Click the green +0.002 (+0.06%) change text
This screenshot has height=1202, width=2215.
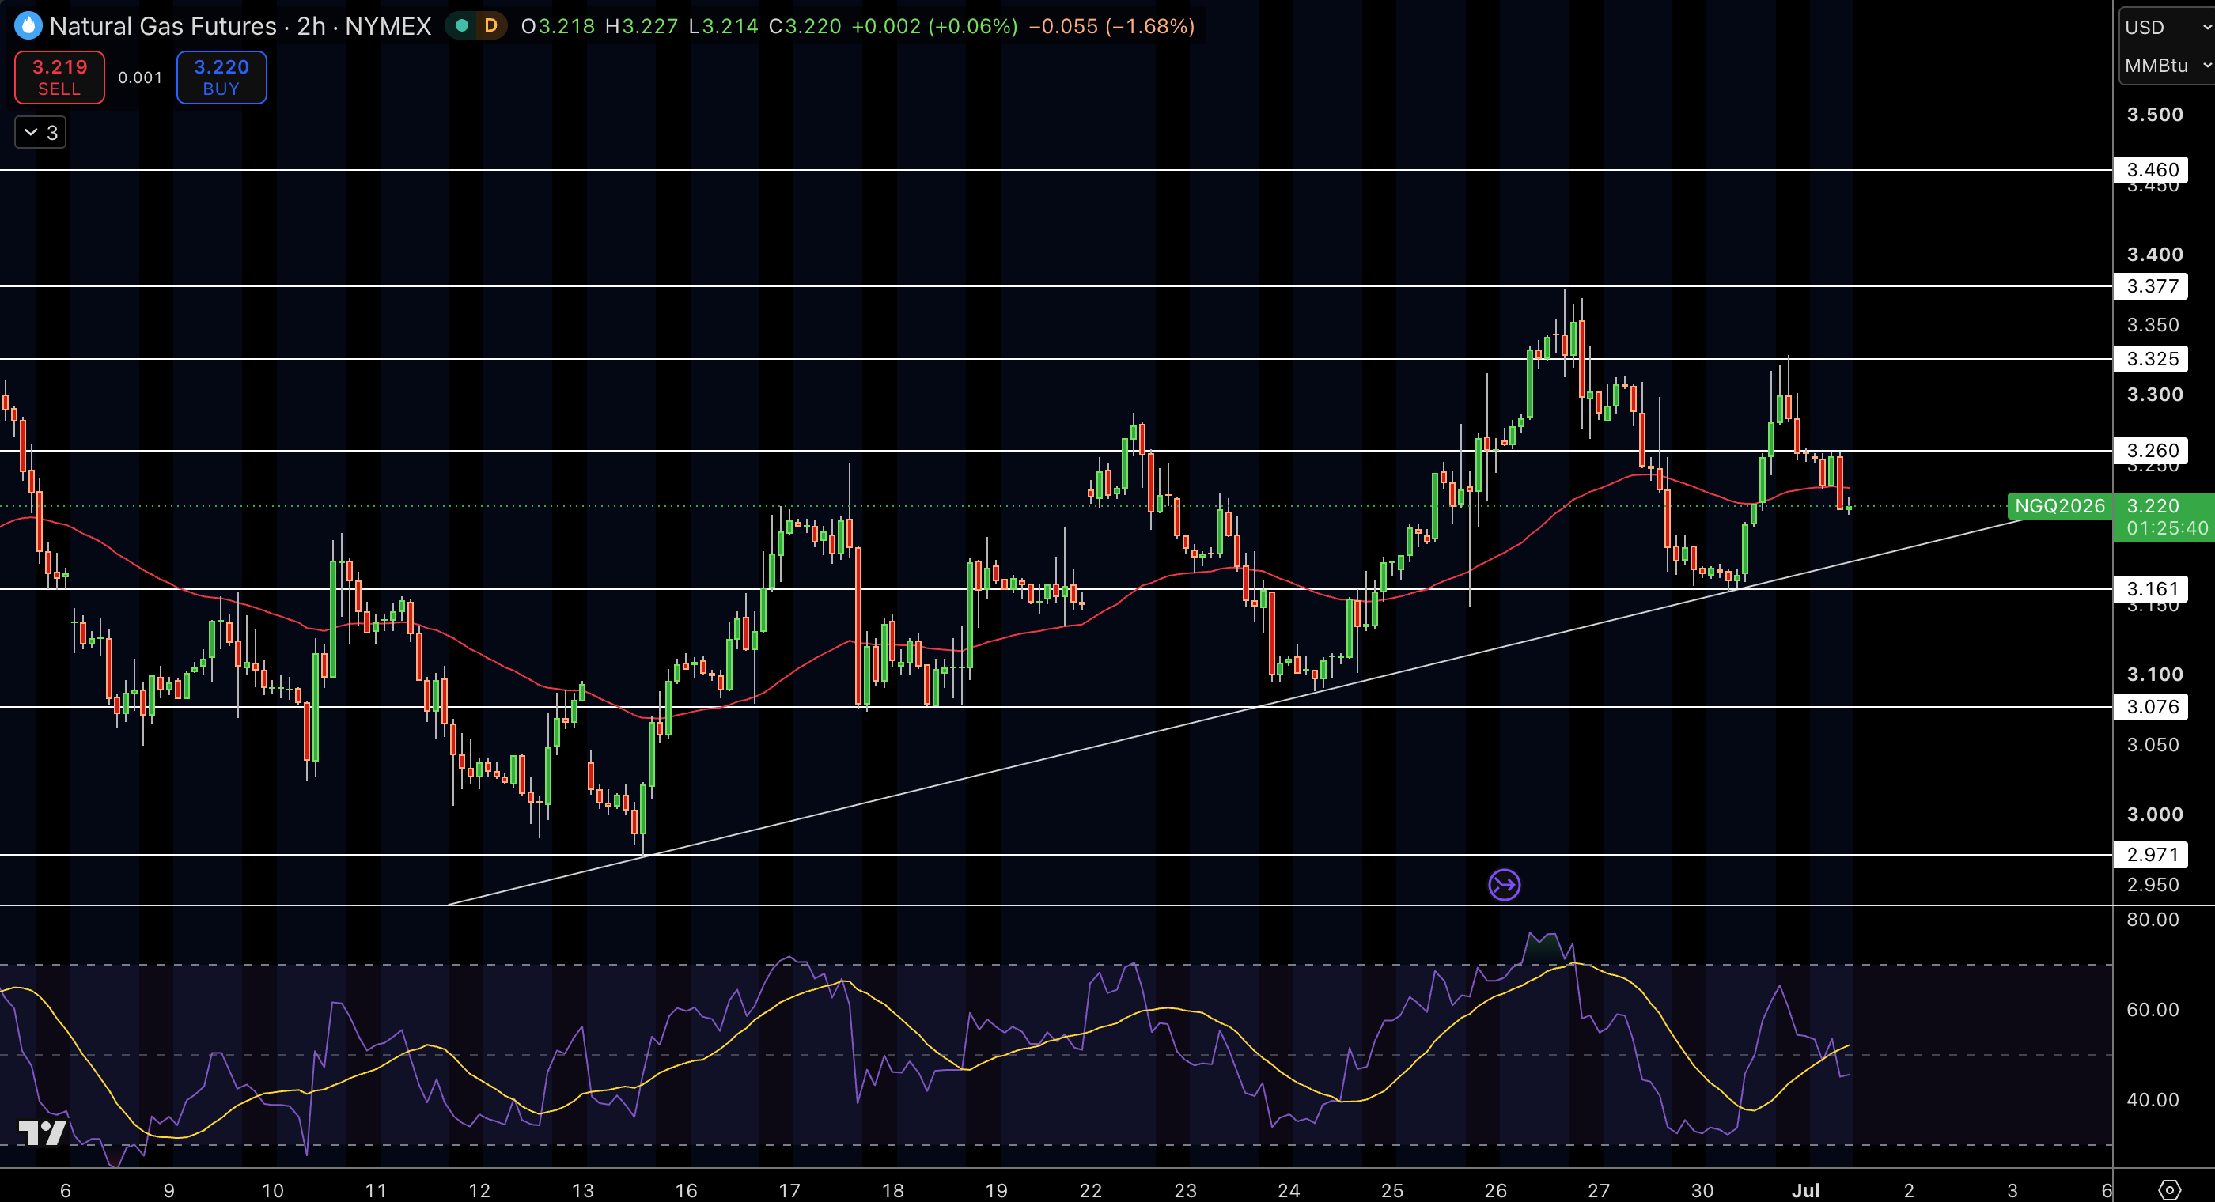(x=935, y=26)
